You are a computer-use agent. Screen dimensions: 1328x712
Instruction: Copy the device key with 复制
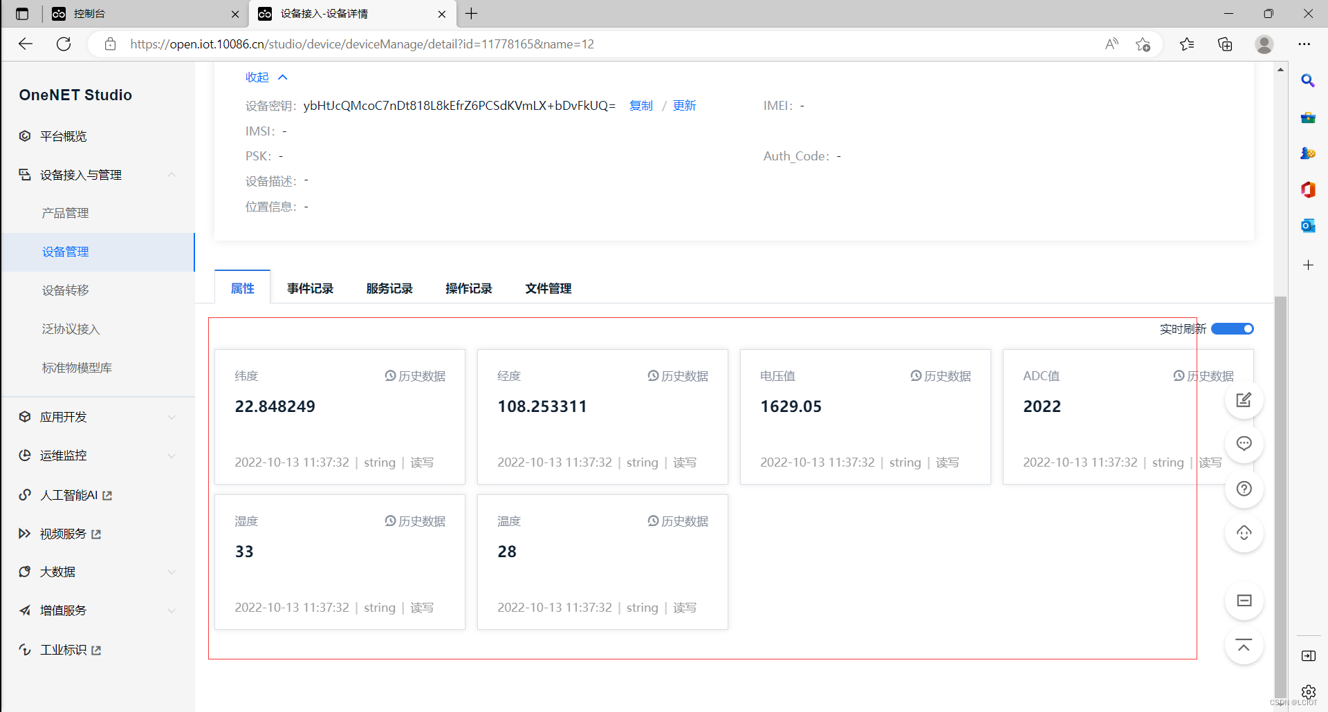641,106
